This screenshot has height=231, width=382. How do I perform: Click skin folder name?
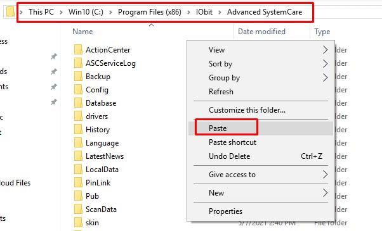(93, 223)
